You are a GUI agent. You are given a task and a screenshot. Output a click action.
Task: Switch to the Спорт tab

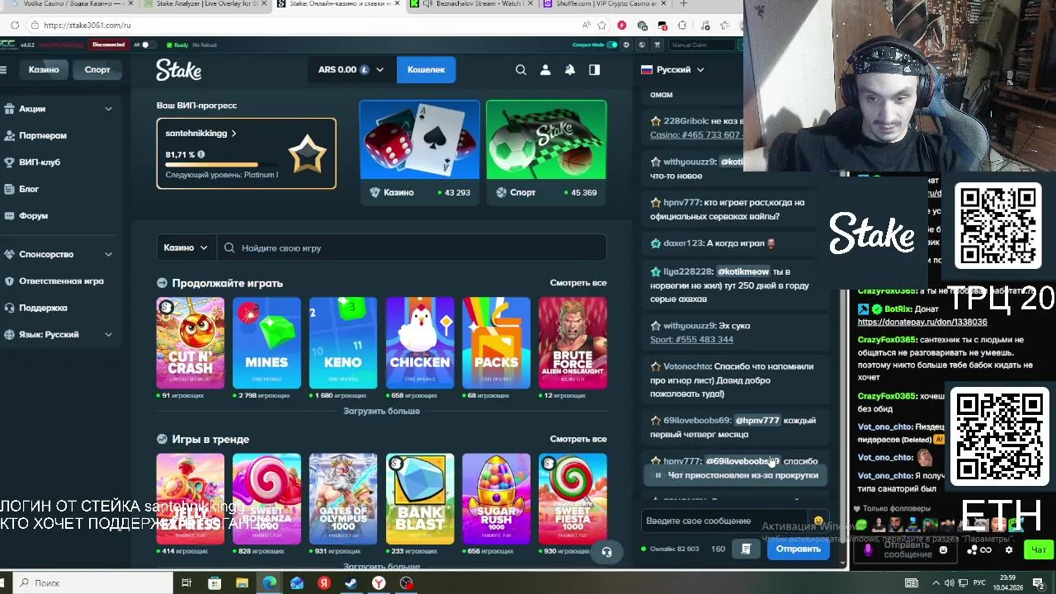point(97,70)
